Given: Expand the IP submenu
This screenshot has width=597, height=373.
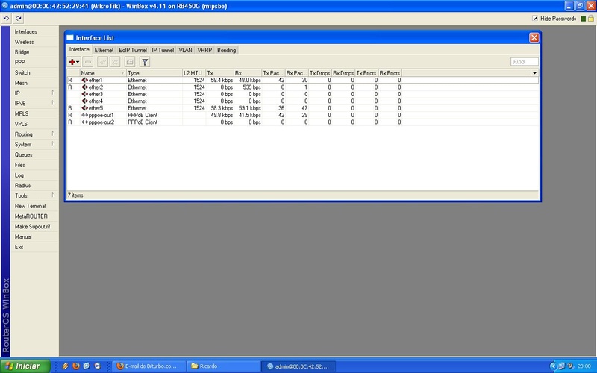Looking at the screenshot, I should (53, 93).
